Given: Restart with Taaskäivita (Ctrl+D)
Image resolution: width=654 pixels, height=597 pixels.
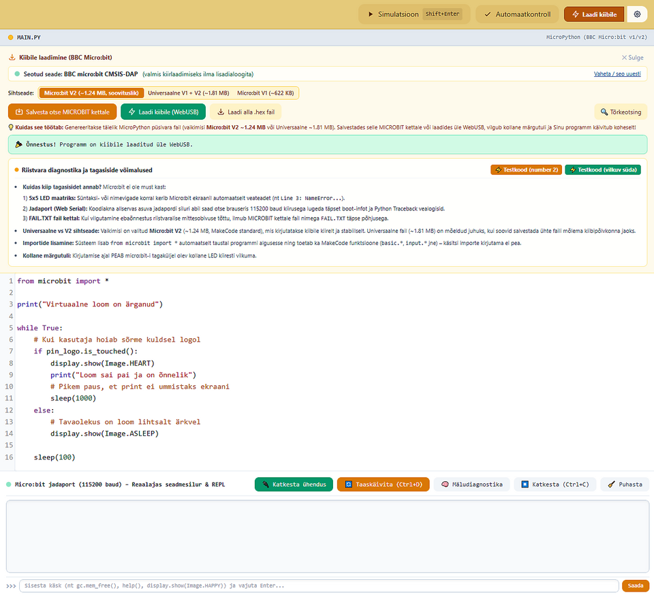Looking at the screenshot, I should click(384, 485).
